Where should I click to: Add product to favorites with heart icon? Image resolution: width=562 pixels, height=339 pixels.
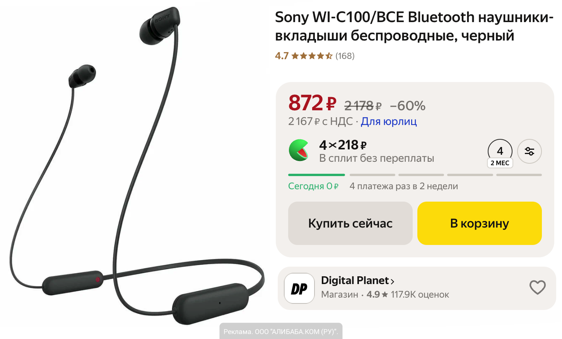(537, 288)
